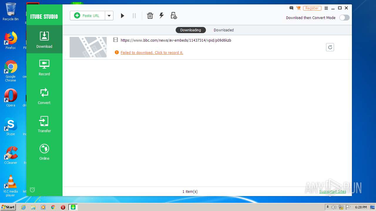Open the Recycle Bin desktop icon

click(11, 12)
